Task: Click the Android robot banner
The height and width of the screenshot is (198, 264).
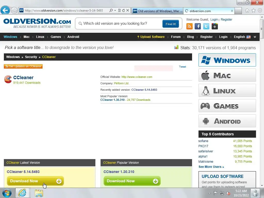Action: click(227, 121)
